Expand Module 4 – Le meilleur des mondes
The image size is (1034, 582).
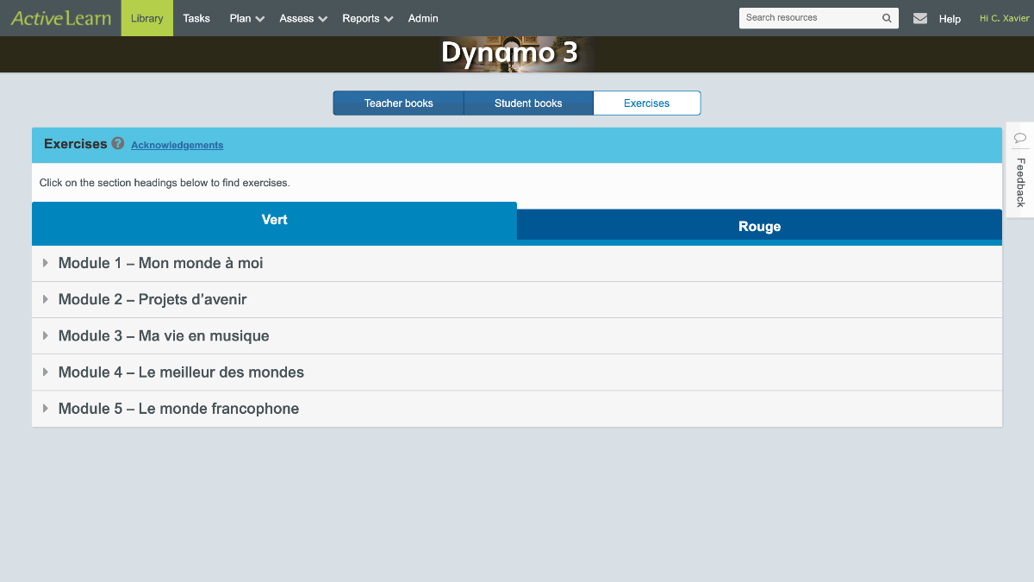[x=517, y=372]
